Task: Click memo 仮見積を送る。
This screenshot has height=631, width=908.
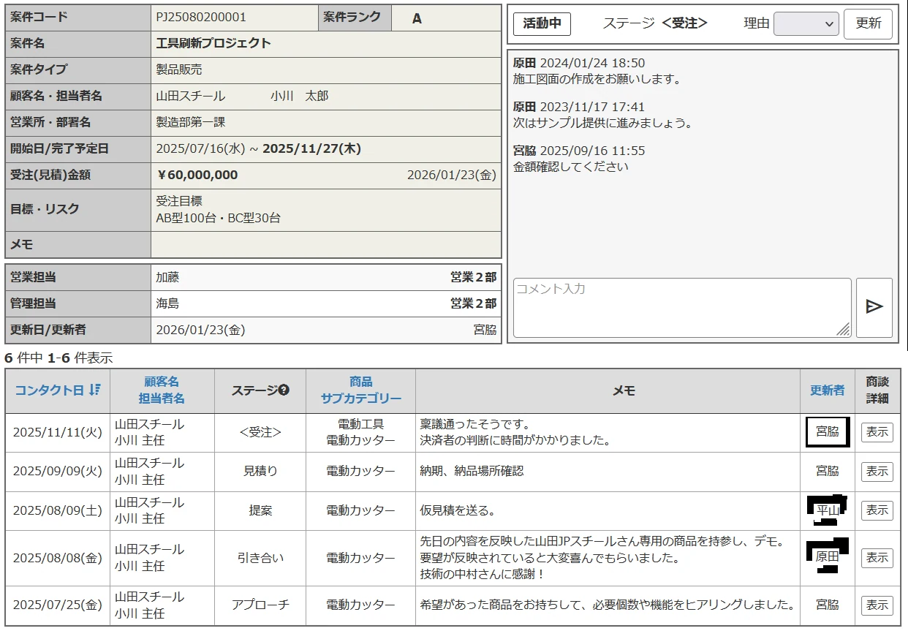Action: pos(458,510)
